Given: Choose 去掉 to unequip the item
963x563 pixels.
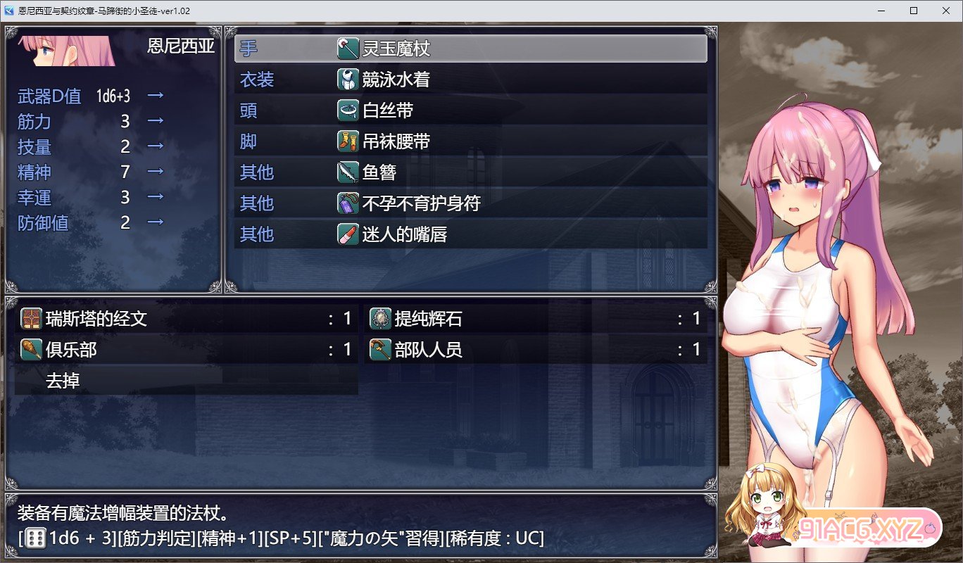Looking at the screenshot, I should pyautogui.click(x=187, y=381).
